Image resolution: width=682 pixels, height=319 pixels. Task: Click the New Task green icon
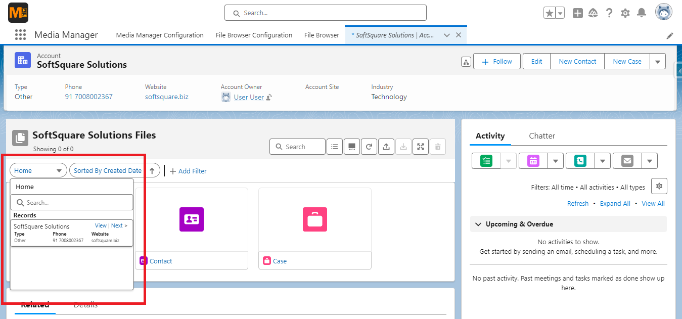[x=486, y=161]
